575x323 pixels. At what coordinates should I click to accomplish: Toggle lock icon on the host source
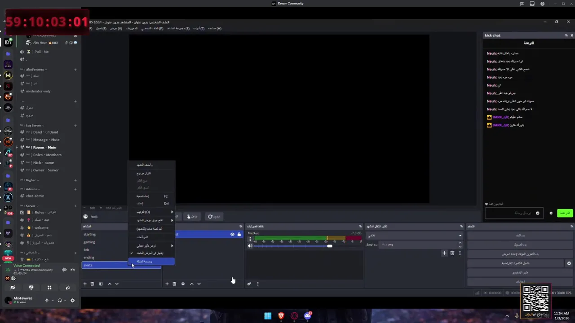[x=239, y=234]
